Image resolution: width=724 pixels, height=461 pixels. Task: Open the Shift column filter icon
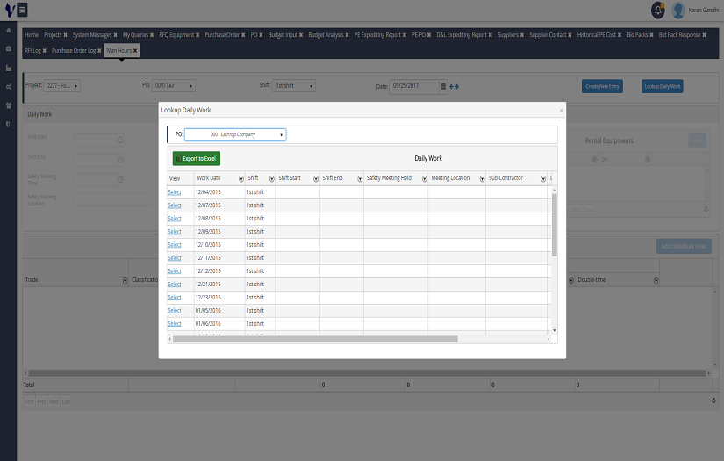[x=271, y=179]
